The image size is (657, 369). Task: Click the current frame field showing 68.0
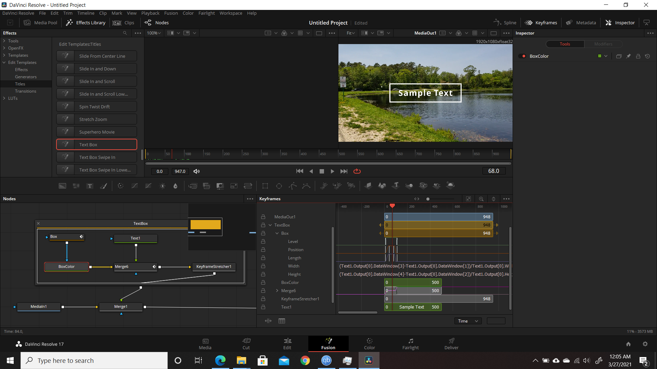coord(493,171)
